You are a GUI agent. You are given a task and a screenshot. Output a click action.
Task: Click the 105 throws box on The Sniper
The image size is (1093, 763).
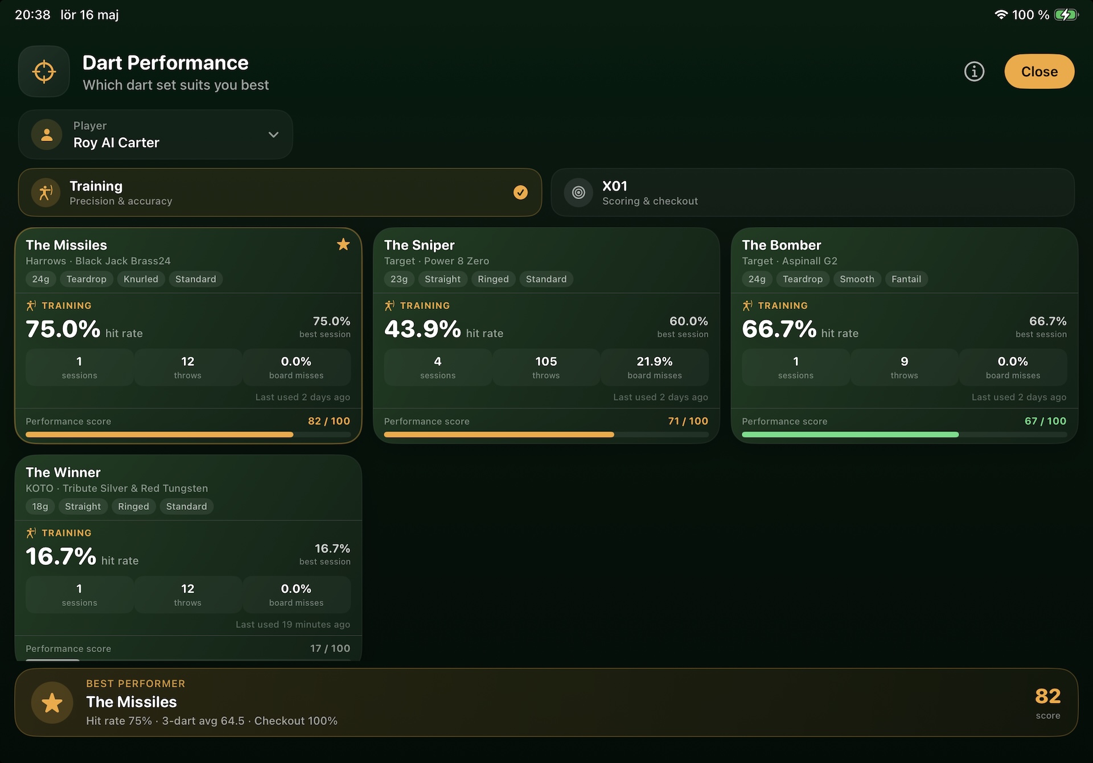(x=546, y=368)
